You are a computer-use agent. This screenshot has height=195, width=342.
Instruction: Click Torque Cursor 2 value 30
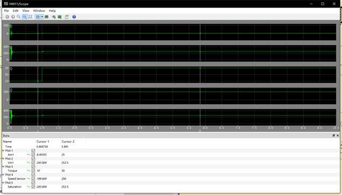click(63, 171)
